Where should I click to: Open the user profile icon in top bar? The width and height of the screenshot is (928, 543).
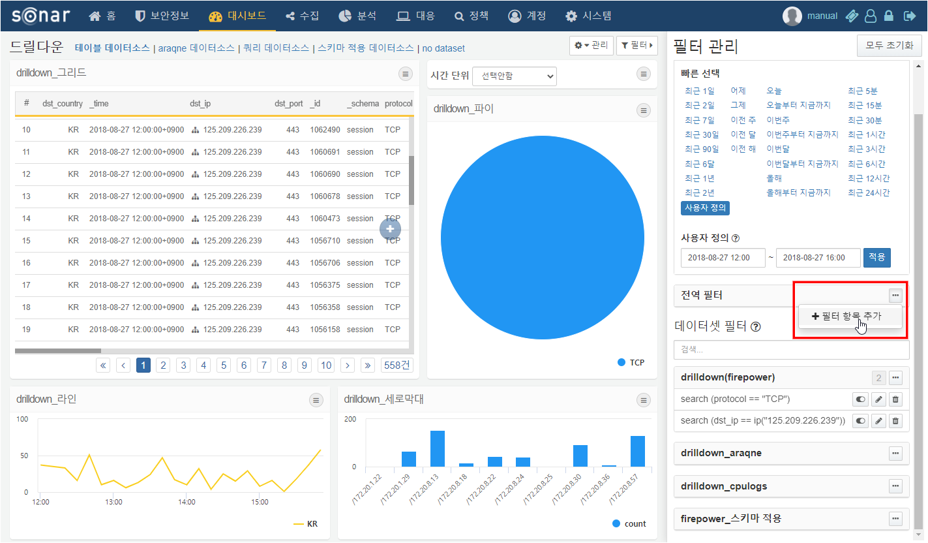pos(871,16)
